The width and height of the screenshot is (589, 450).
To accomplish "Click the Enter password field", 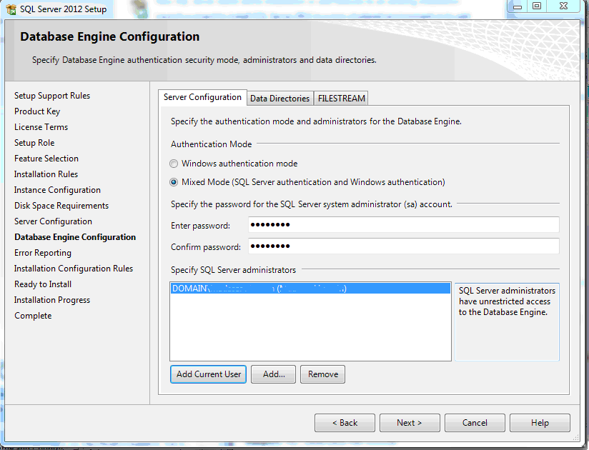I will [x=403, y=226].
